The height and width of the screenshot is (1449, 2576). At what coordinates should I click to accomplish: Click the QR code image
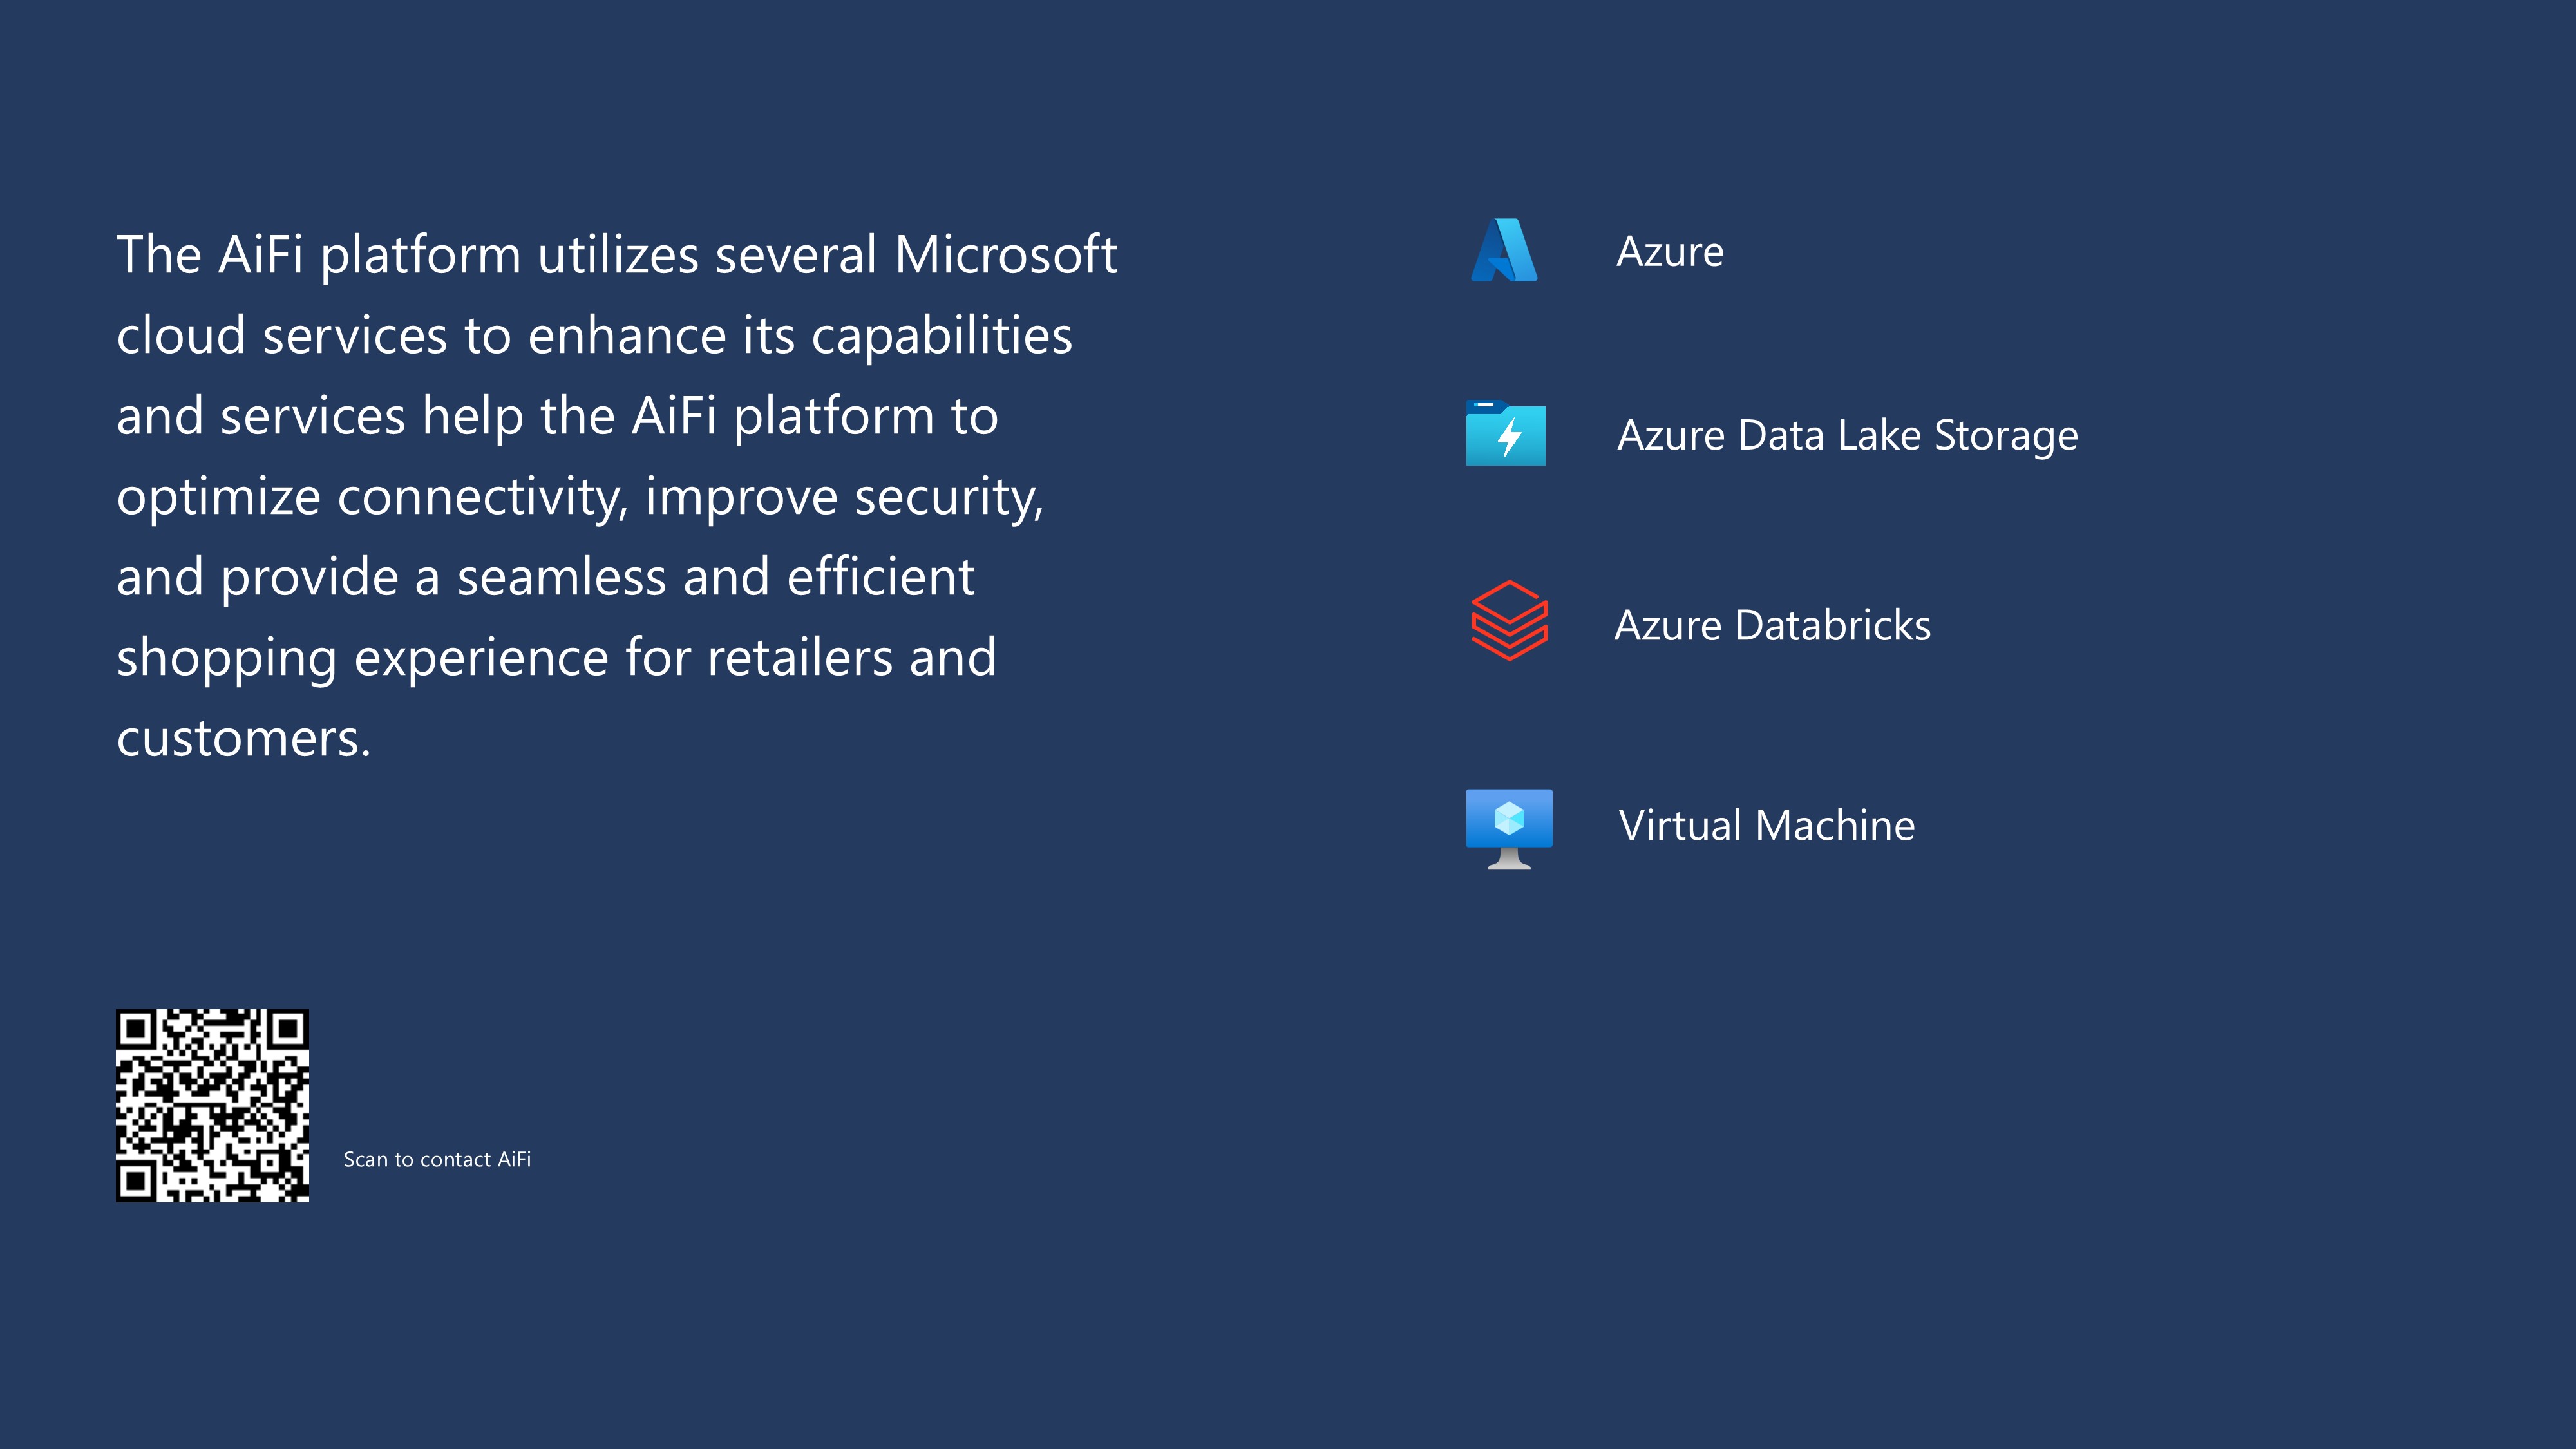pos(213,1105)
